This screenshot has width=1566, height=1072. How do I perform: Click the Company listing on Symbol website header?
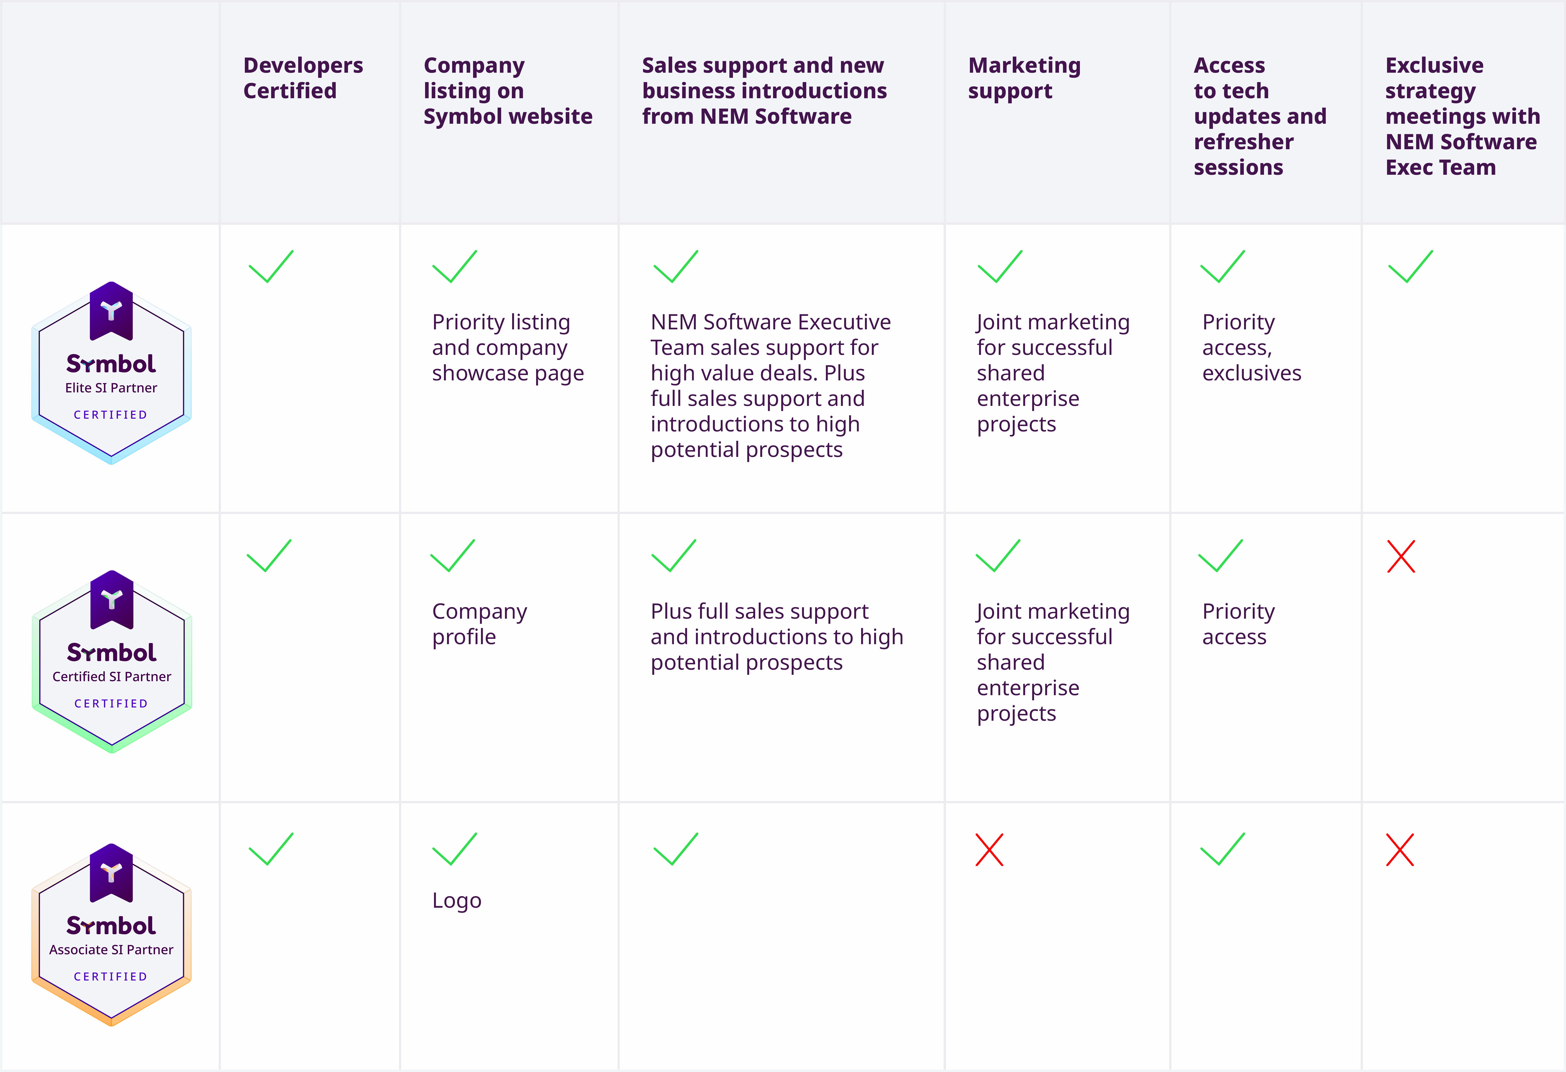click(x=507, y=91)
